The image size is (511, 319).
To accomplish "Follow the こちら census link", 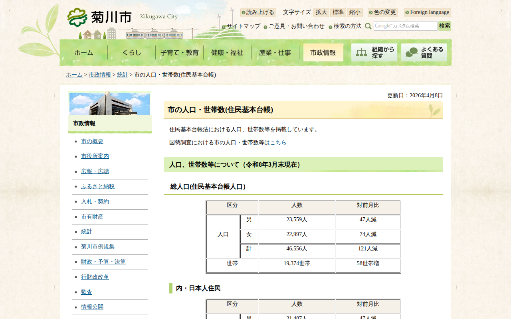I will (x=278, y=142).
